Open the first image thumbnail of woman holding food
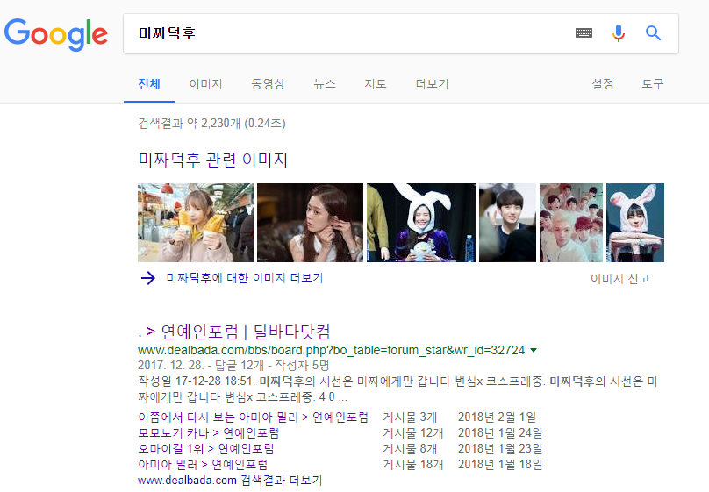This screenshot has height=492, width=709. pos(196,223)
